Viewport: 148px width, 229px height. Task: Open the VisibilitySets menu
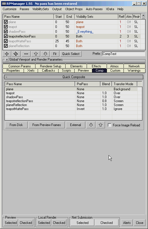coord(41,9)
